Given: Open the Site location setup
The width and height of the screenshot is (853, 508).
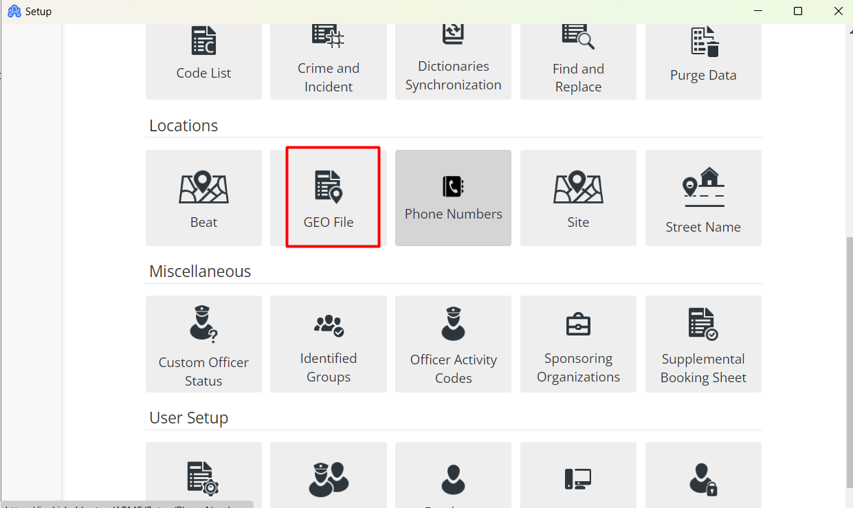Looking at the screenshot, I should coord(578,198).
